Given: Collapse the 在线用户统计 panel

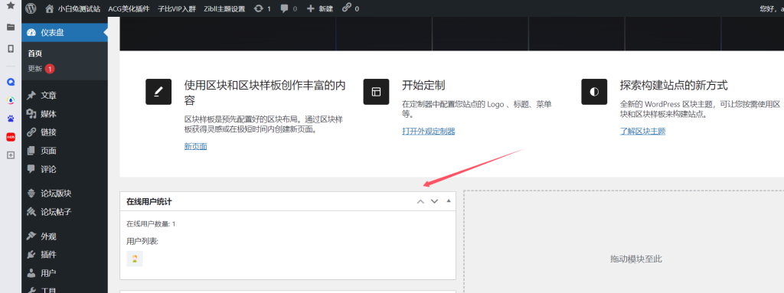Looking at the screenshot, I should (x=449, y=201).
